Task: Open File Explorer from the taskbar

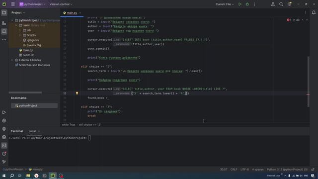Action: (x=28, y=176)
